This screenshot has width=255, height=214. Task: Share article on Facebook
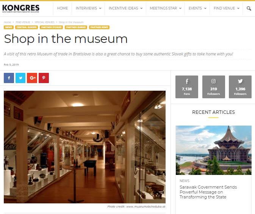9,78
